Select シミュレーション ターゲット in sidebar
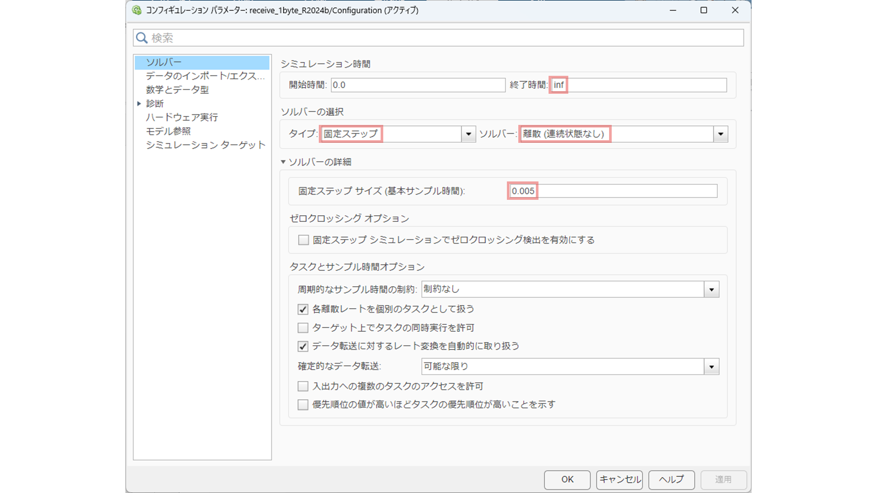This screenshot has height=493, width=877. click(x=205, y=145)
